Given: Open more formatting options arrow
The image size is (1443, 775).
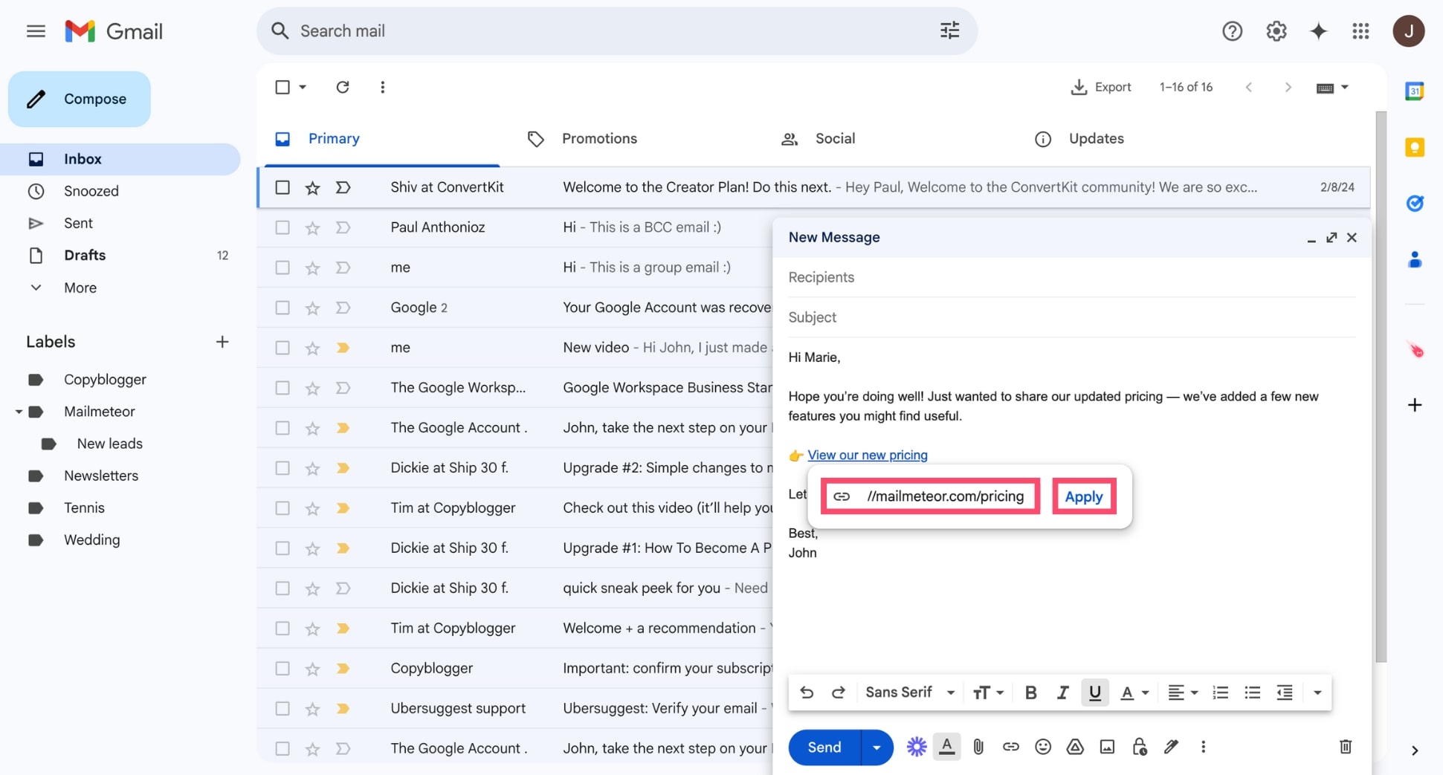Looking at the screenshot, I should (x=1317, y=693).
